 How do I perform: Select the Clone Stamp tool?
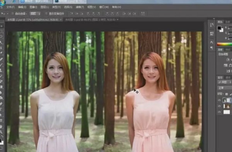2,70
